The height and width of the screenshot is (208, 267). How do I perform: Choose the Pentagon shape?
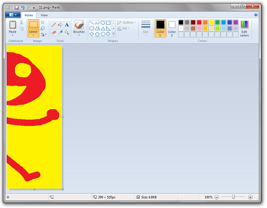pos(97,34)
